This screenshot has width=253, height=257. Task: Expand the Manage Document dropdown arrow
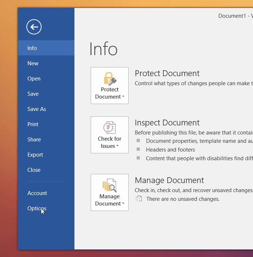(123, 204)
